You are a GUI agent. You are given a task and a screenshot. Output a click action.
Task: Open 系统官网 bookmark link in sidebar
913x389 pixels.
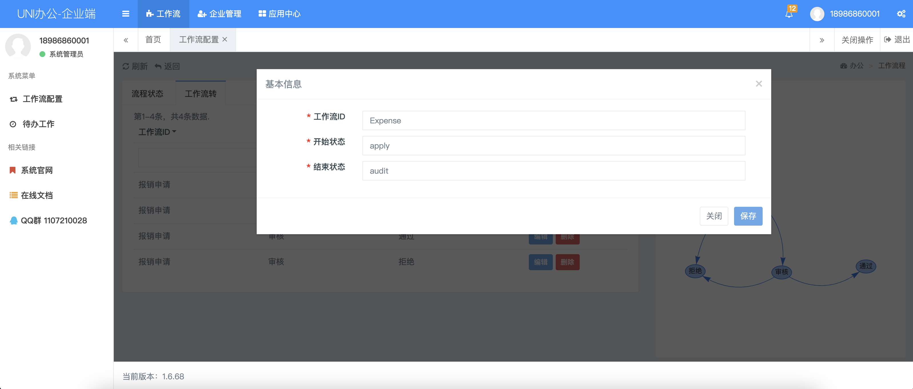[37, 171]
